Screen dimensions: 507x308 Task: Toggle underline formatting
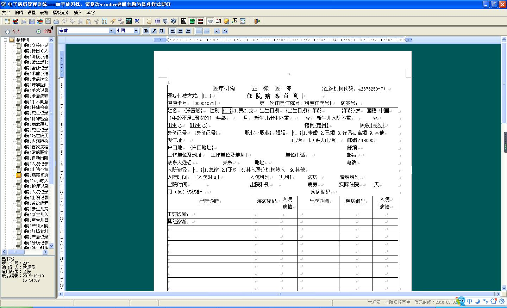click(161, 31)
